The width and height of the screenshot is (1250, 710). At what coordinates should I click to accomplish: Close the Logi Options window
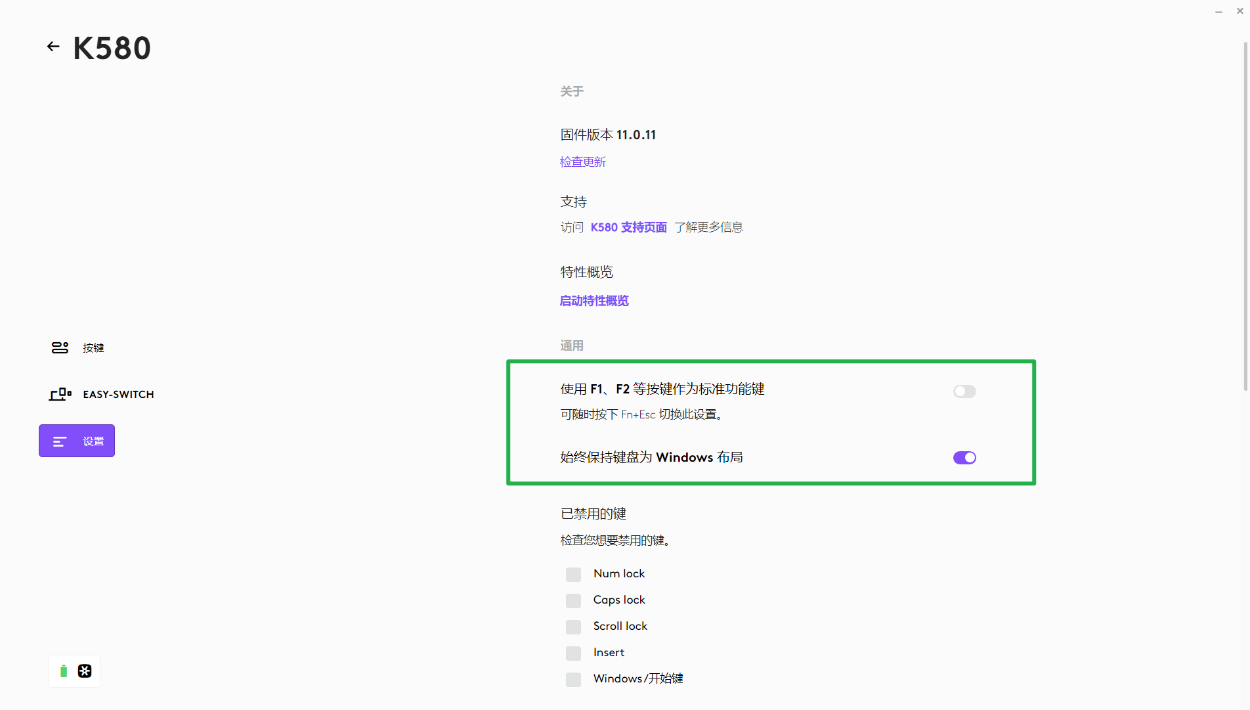coord(1240,11)
